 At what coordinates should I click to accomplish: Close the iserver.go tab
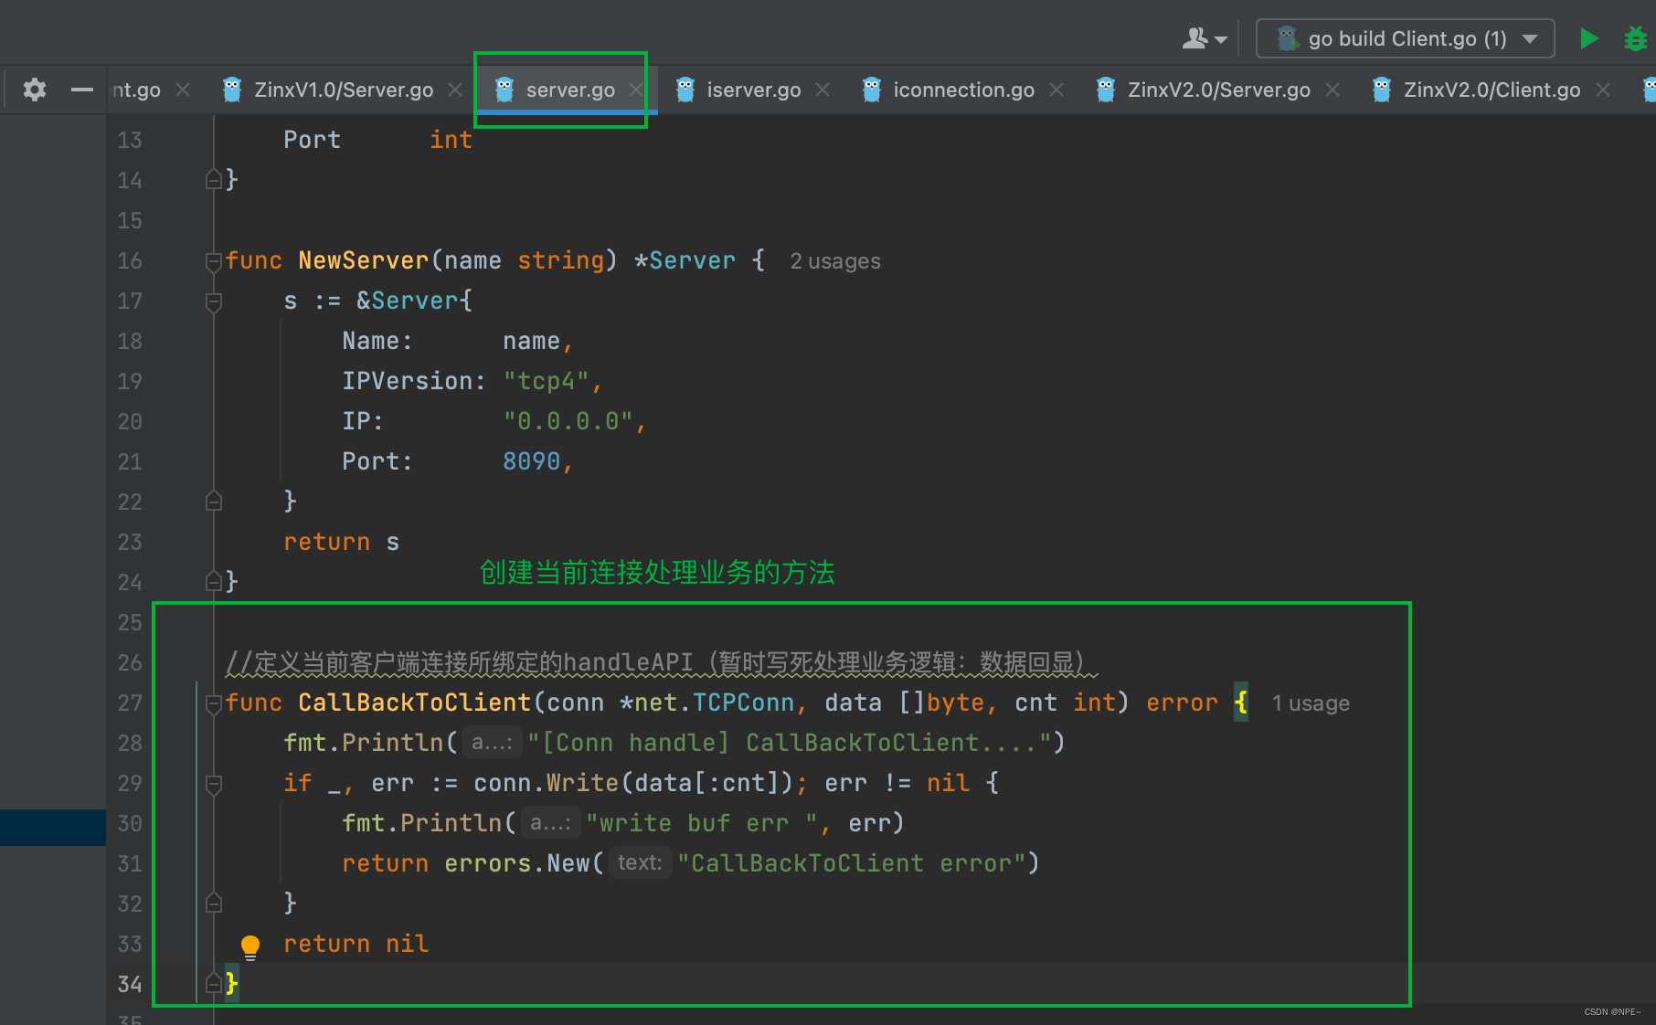pyautogui.click(x=823, y=90)
